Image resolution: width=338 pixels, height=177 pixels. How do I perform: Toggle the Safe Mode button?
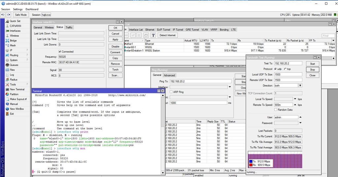(x=21, y=15)
